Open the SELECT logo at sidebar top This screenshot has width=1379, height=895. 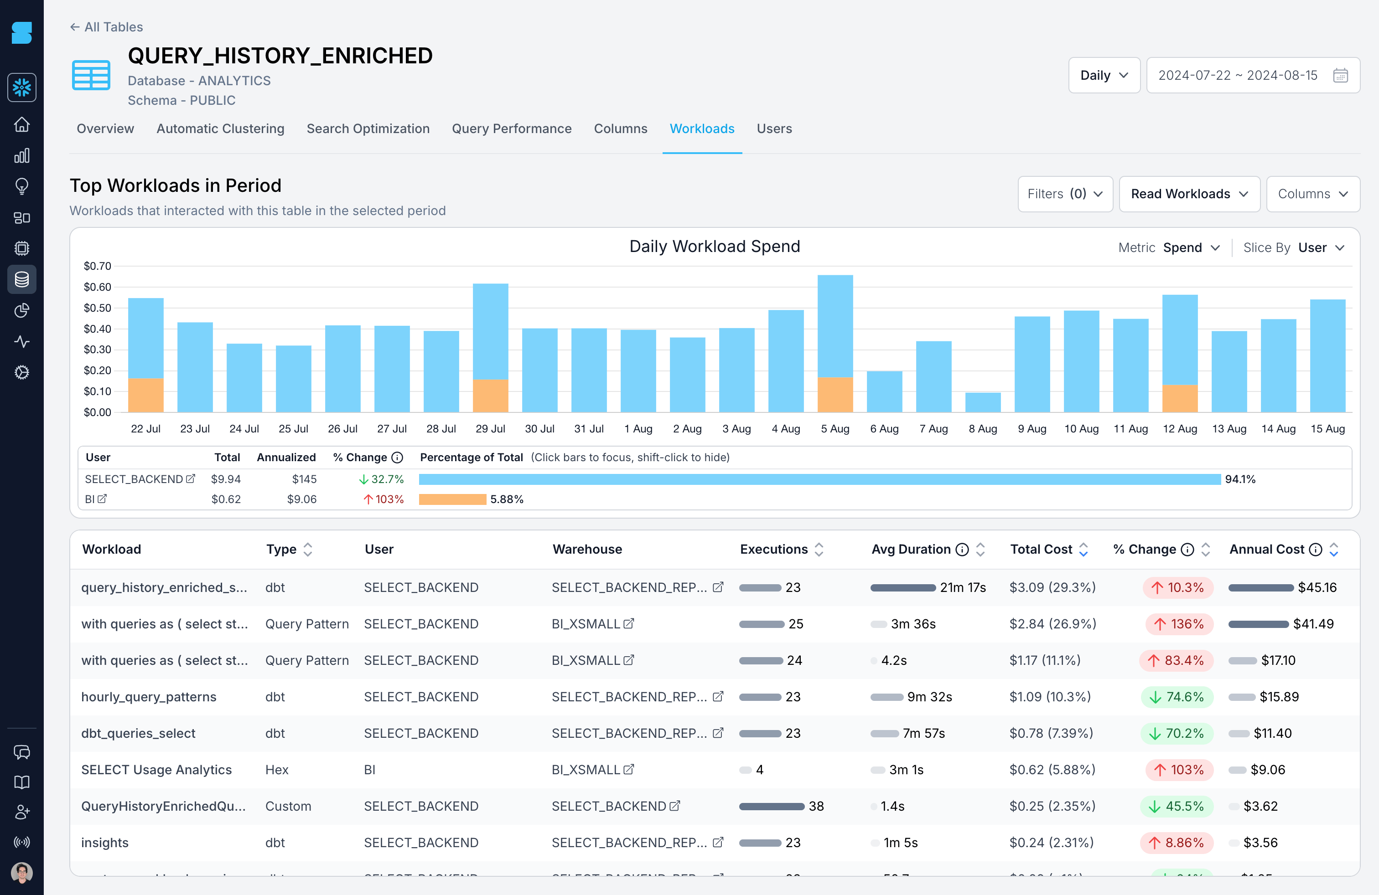(21, 32)
